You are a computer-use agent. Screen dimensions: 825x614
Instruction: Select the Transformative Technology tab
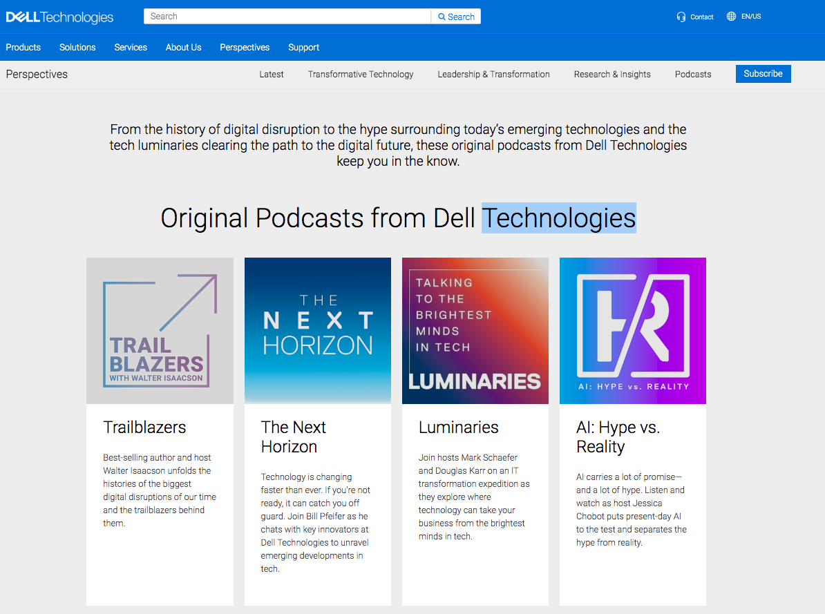click(361, 75)
